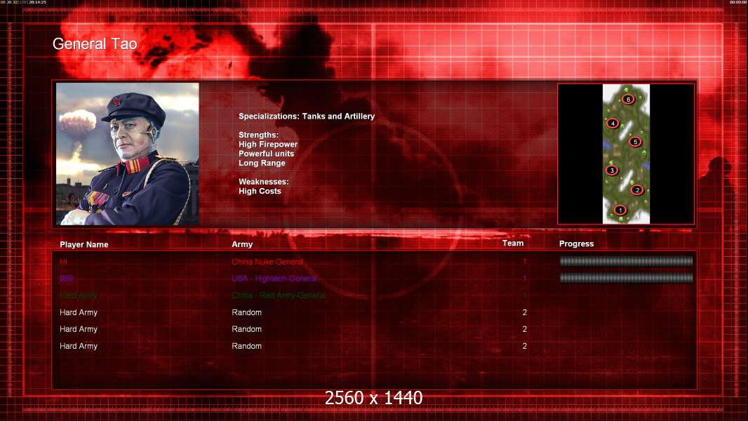Image resolution: width=748 pixels, height=421 pixels.
Task: Click start position 4 on the minimap
Action: point(613,123)
